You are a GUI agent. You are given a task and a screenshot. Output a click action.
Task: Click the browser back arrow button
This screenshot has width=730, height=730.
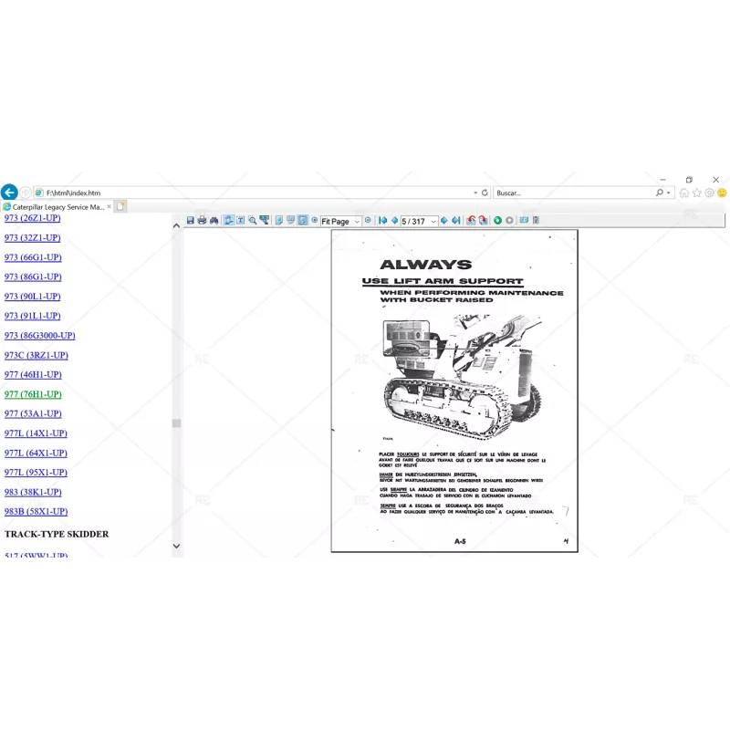pyautogui.click(x=9, y=193)
